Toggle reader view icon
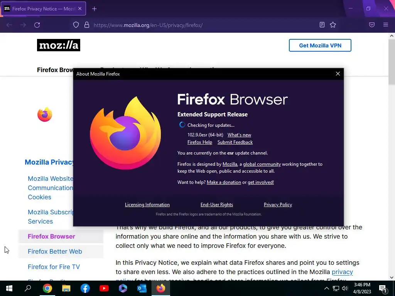 [x=322, y=25]
